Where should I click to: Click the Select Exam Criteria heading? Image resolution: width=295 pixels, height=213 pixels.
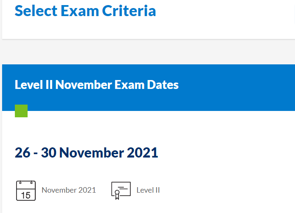click(x=85, y=11)
